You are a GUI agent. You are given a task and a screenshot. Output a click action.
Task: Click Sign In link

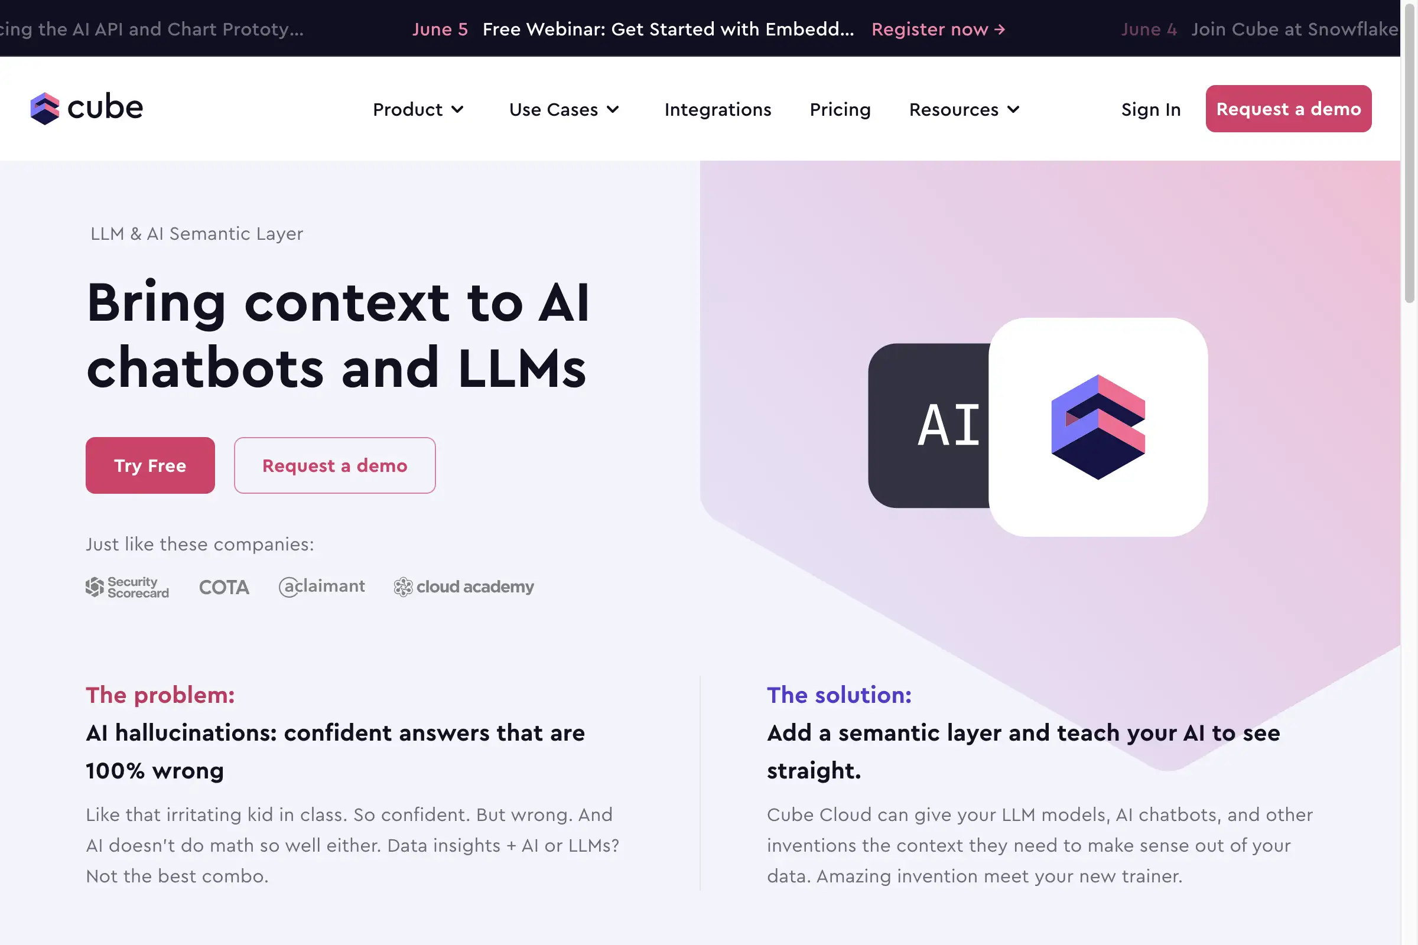[1151, 107]
